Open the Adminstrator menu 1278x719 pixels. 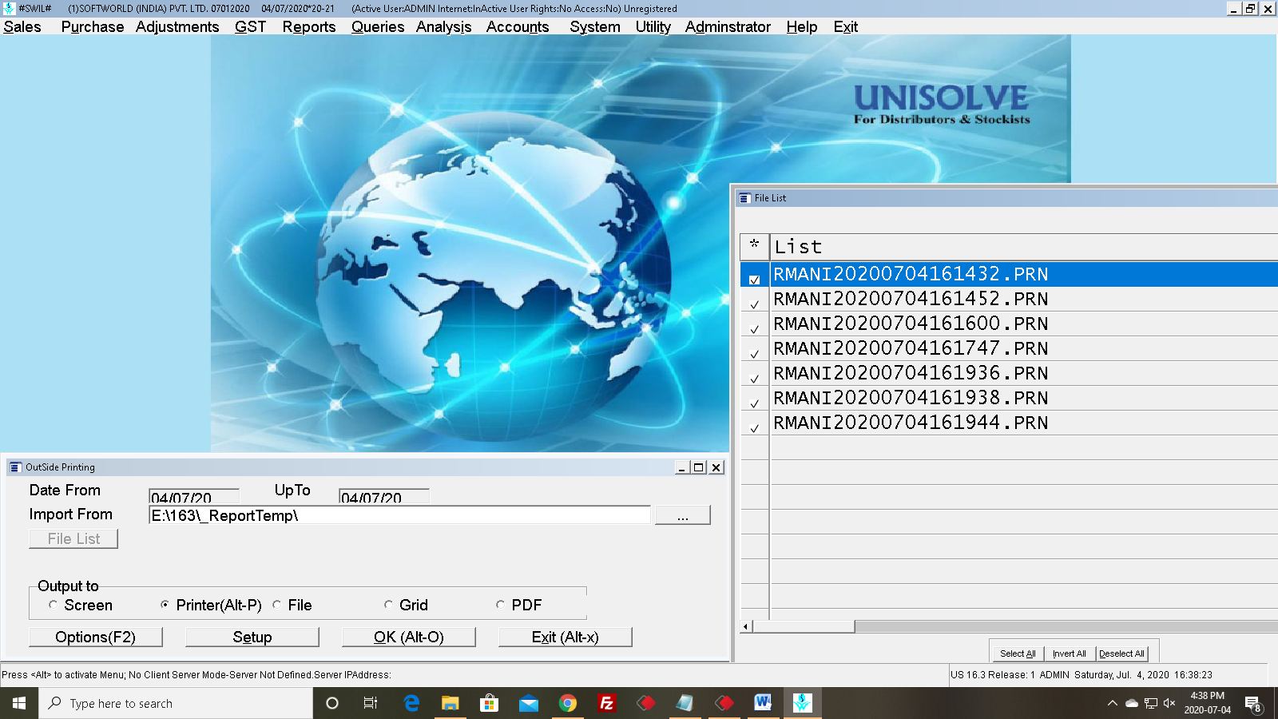728,26
